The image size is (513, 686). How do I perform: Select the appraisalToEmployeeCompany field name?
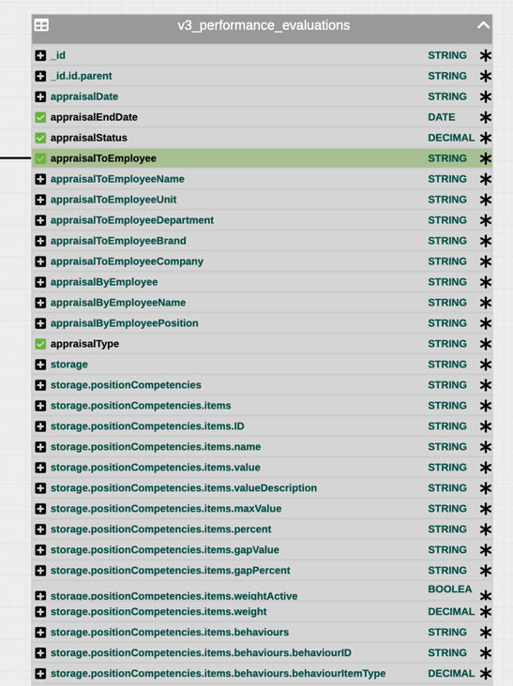pyautogui.click(x=127, y=261)
